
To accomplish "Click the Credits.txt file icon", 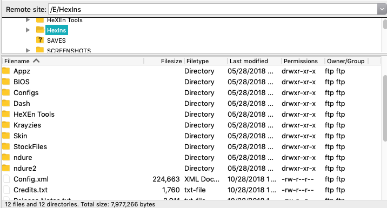I will tap(6, 190).
